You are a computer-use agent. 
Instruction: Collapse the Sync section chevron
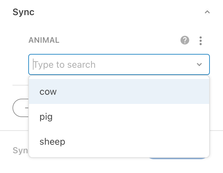[x=207, y=12]
